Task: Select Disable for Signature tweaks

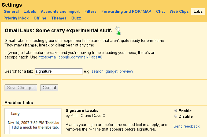Action: (176, 116)
